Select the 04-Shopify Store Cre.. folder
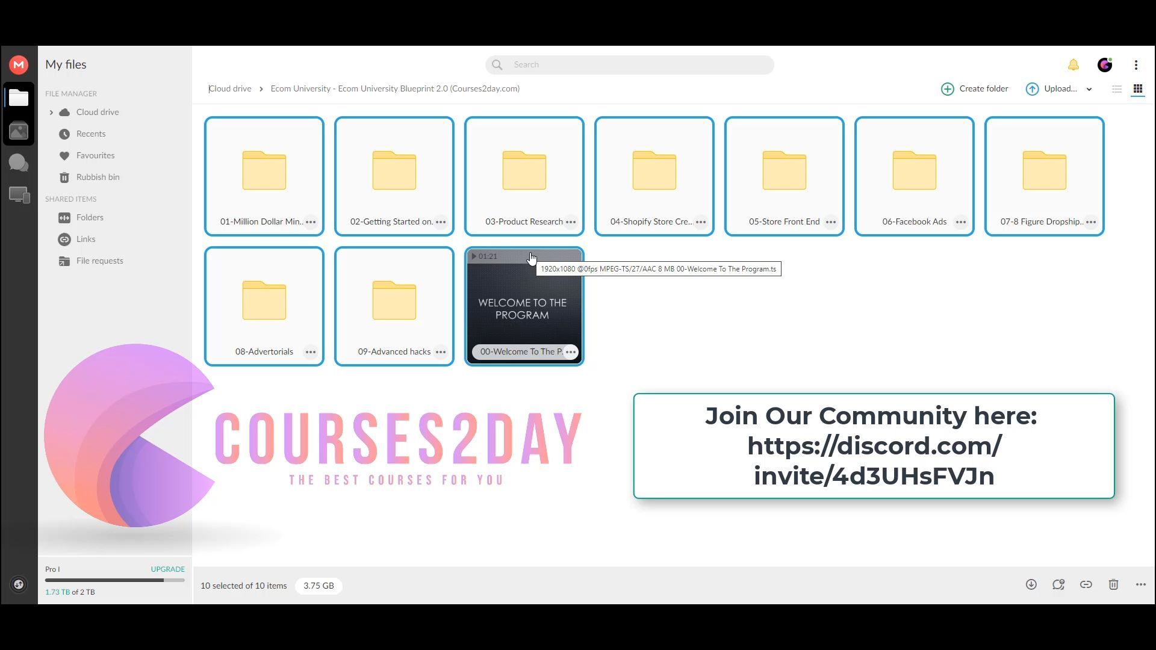 [654, 176]
